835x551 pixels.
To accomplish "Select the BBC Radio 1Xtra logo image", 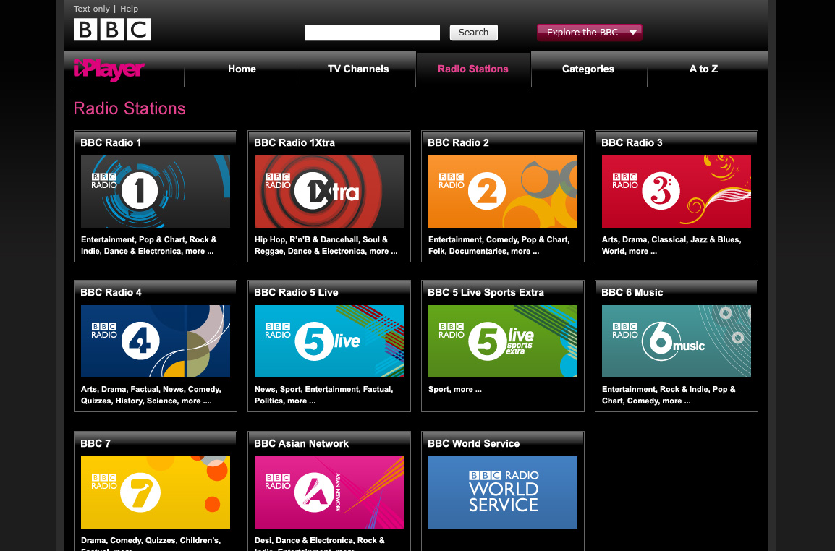I will (329, 192).
